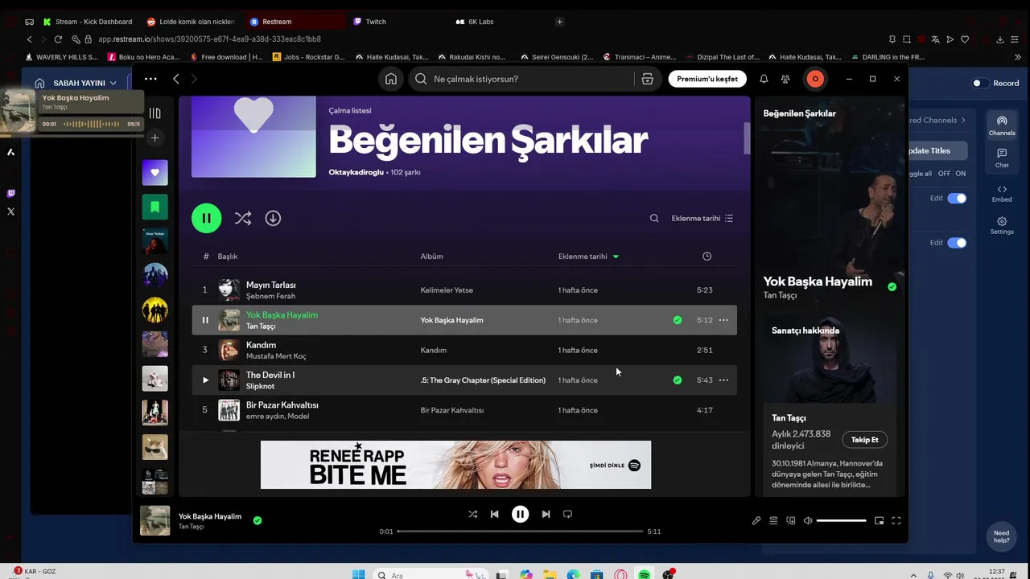Open Spotify notifications bell

click(764, 79)
